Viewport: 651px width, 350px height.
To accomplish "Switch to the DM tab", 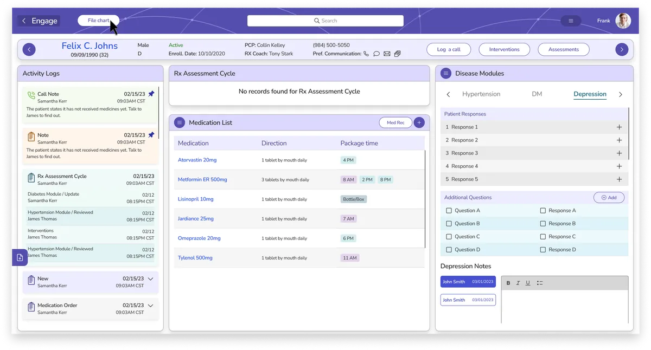I will click(x=537, y=94).
